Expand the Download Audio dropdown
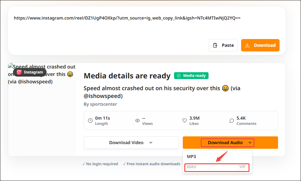The image size is (301, 181). coord(230,143)
